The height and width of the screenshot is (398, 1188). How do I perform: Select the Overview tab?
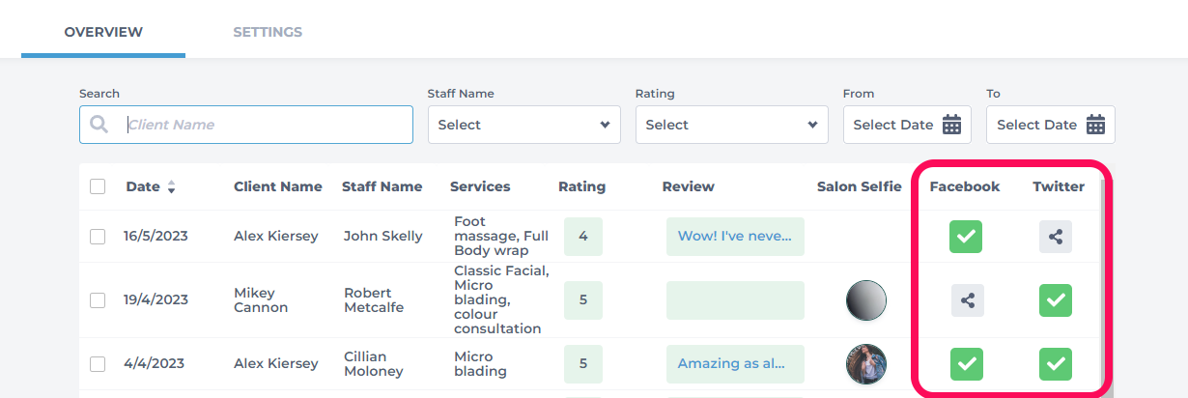[103, 32]
